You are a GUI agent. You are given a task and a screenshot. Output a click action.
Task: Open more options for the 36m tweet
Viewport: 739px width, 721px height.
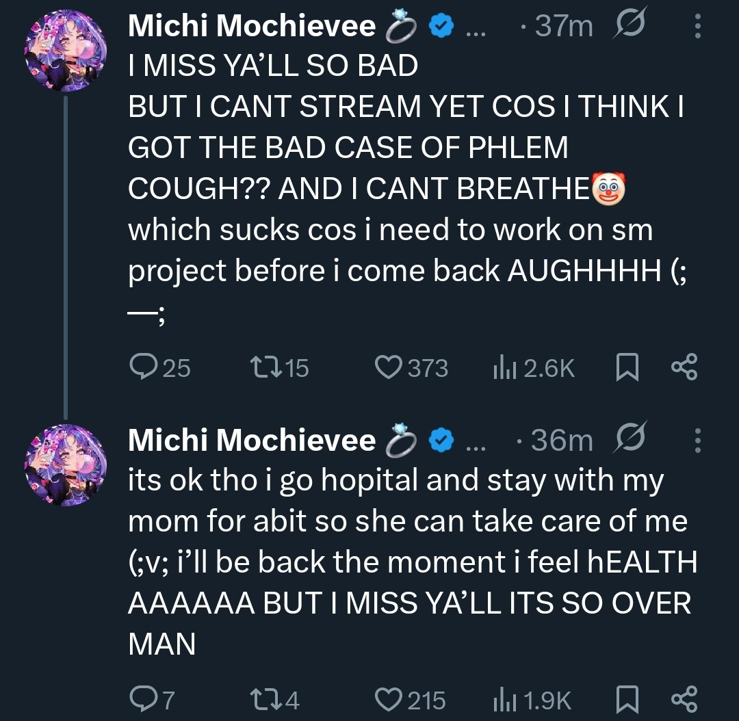(x=697, y=441)
